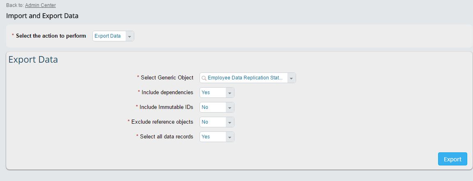Open the Include dependencies dropdown arrow

230,93
